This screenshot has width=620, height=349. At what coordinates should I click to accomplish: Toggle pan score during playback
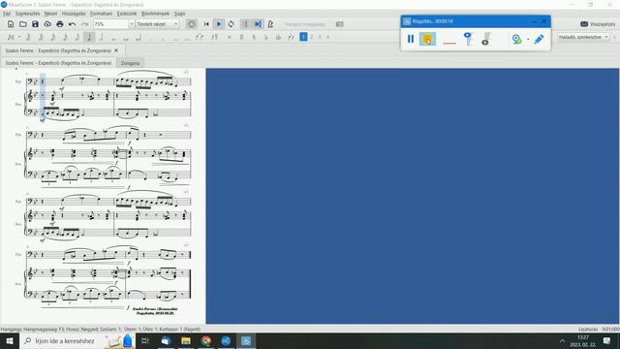click(x=258, y=24)
